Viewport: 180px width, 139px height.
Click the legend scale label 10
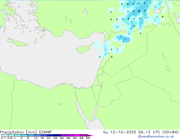coord(35,138)
